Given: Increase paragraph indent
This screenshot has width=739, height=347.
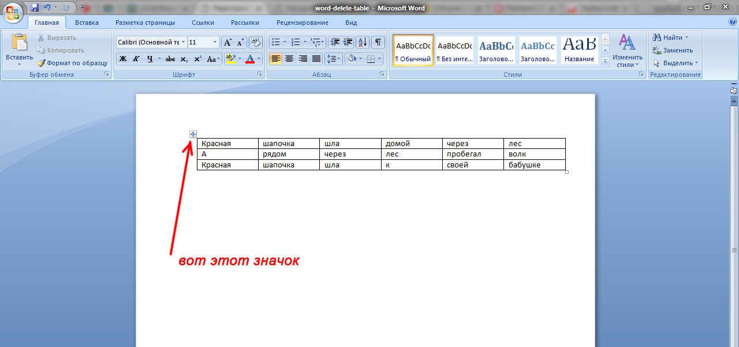Looking at the screenshot, I should click(x=348, y=42).
